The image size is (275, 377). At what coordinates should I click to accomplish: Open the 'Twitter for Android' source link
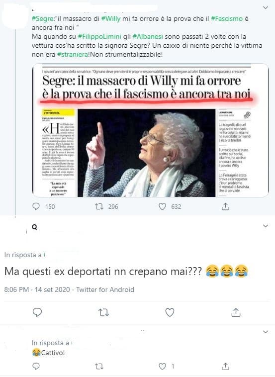click(x=105, y=289)
